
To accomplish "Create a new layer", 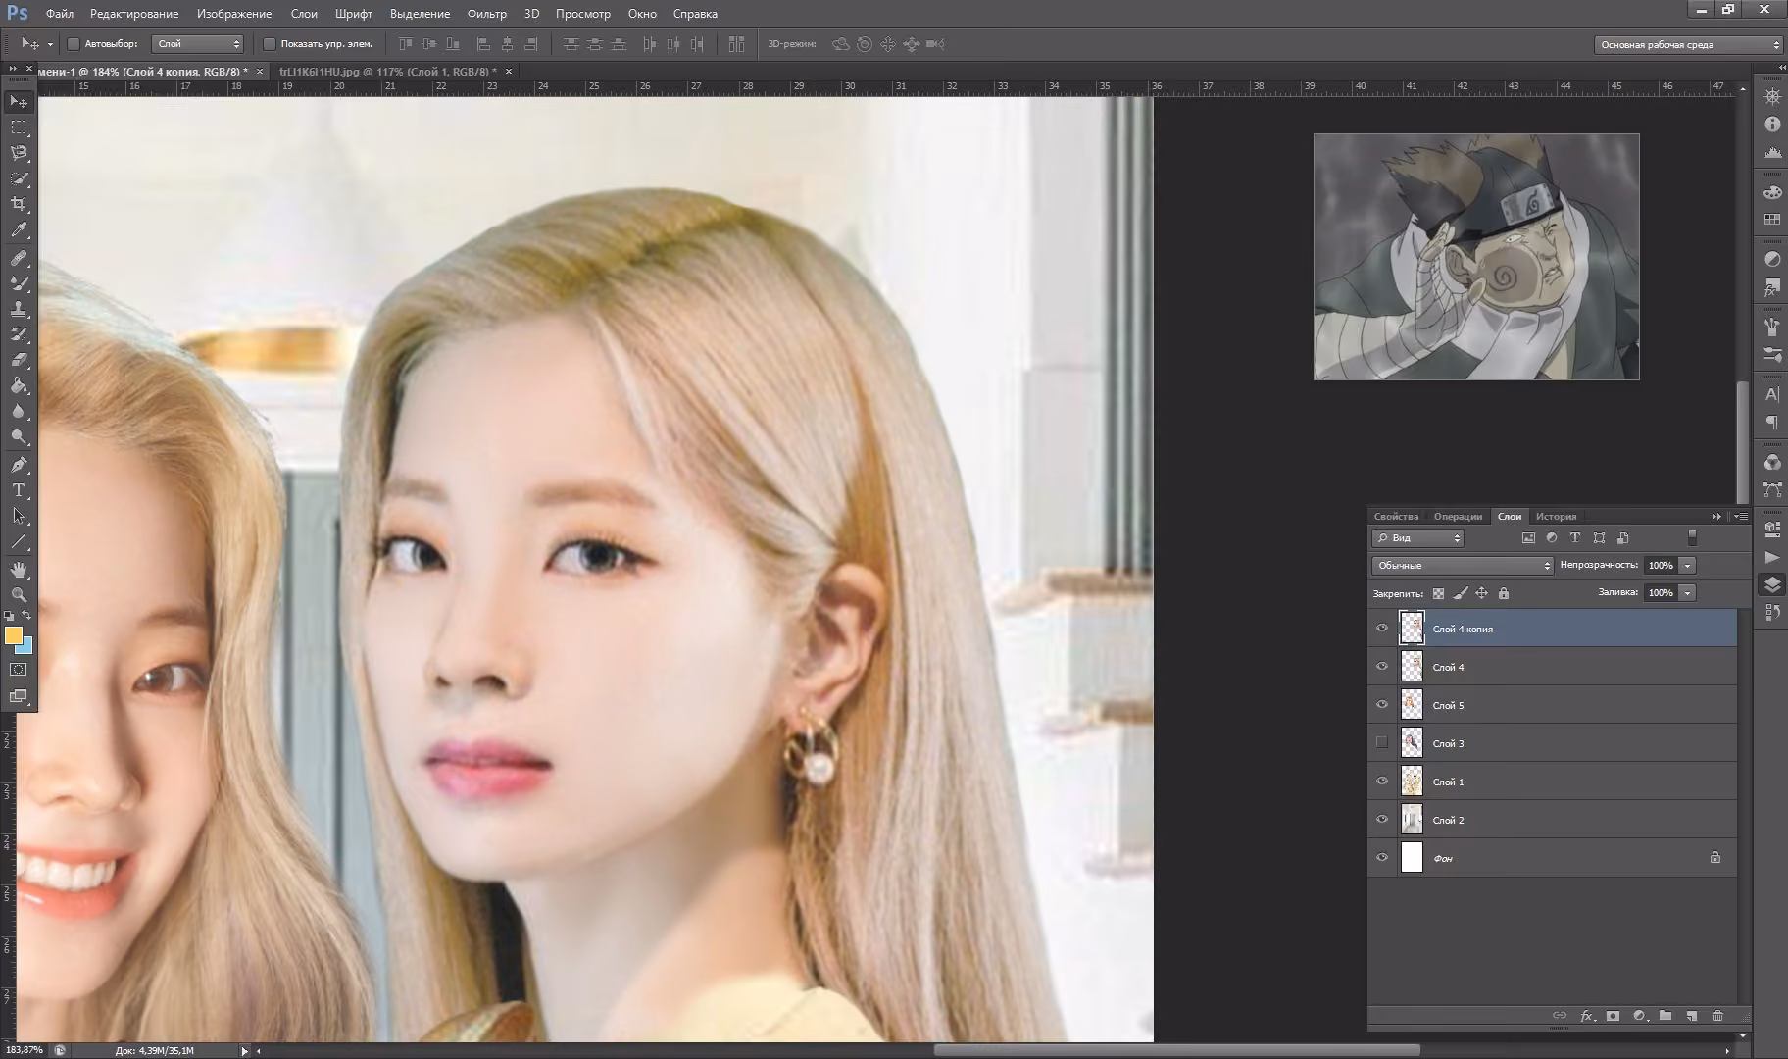I will tap(1691, 1016).
